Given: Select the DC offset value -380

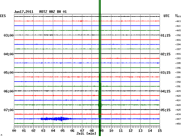Looking at the screenshot, I should tap(178, 77).
